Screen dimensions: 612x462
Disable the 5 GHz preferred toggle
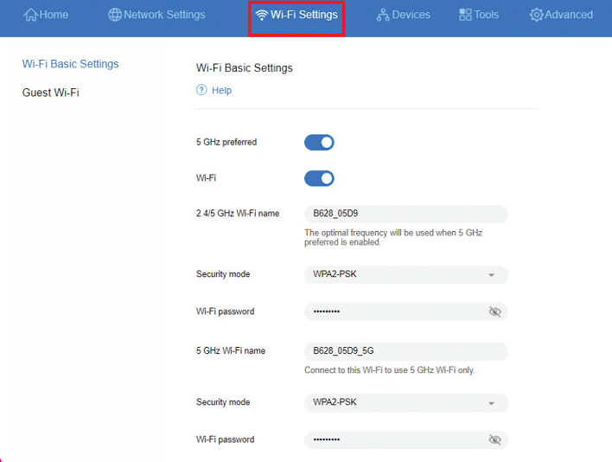pos(319,142)
